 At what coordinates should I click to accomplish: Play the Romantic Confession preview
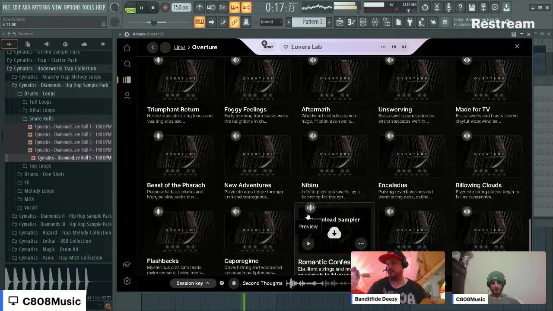pyautogui.click(x=308, y=244)
